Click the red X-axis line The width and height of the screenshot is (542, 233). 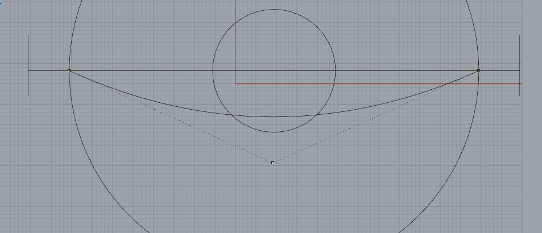pyautogui.click(x=398, y=84)
